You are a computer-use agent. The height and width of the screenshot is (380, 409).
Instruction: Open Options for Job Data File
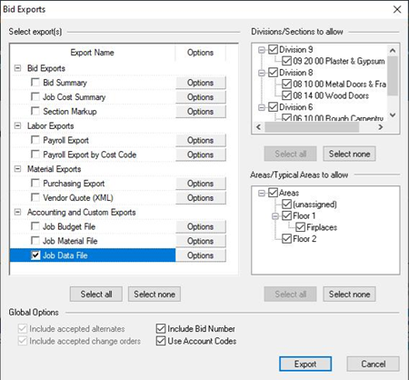click(201, 255)
